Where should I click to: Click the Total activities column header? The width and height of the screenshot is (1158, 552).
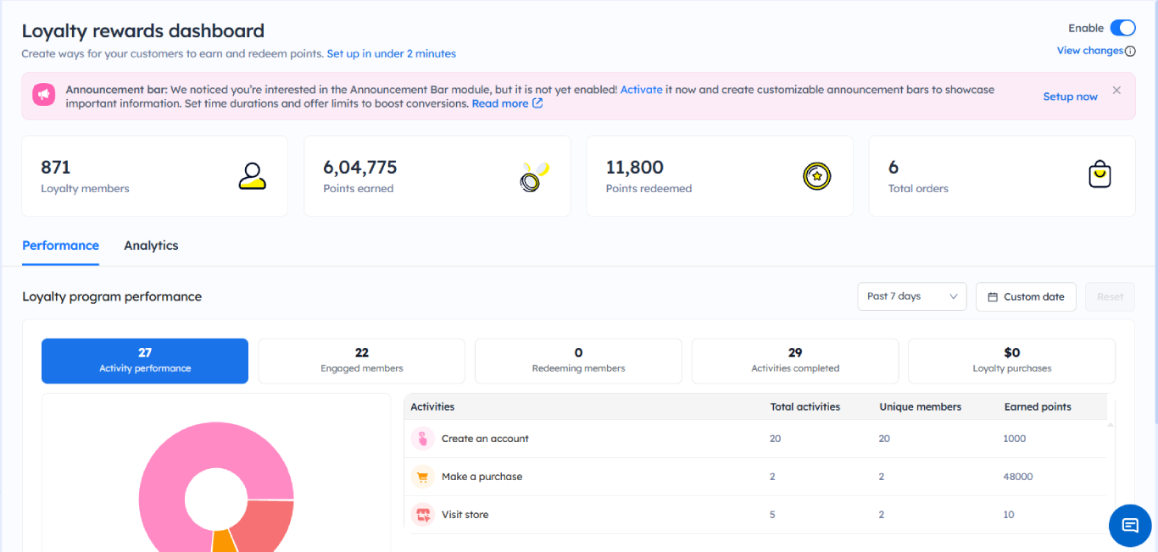[x=805, y=407]
